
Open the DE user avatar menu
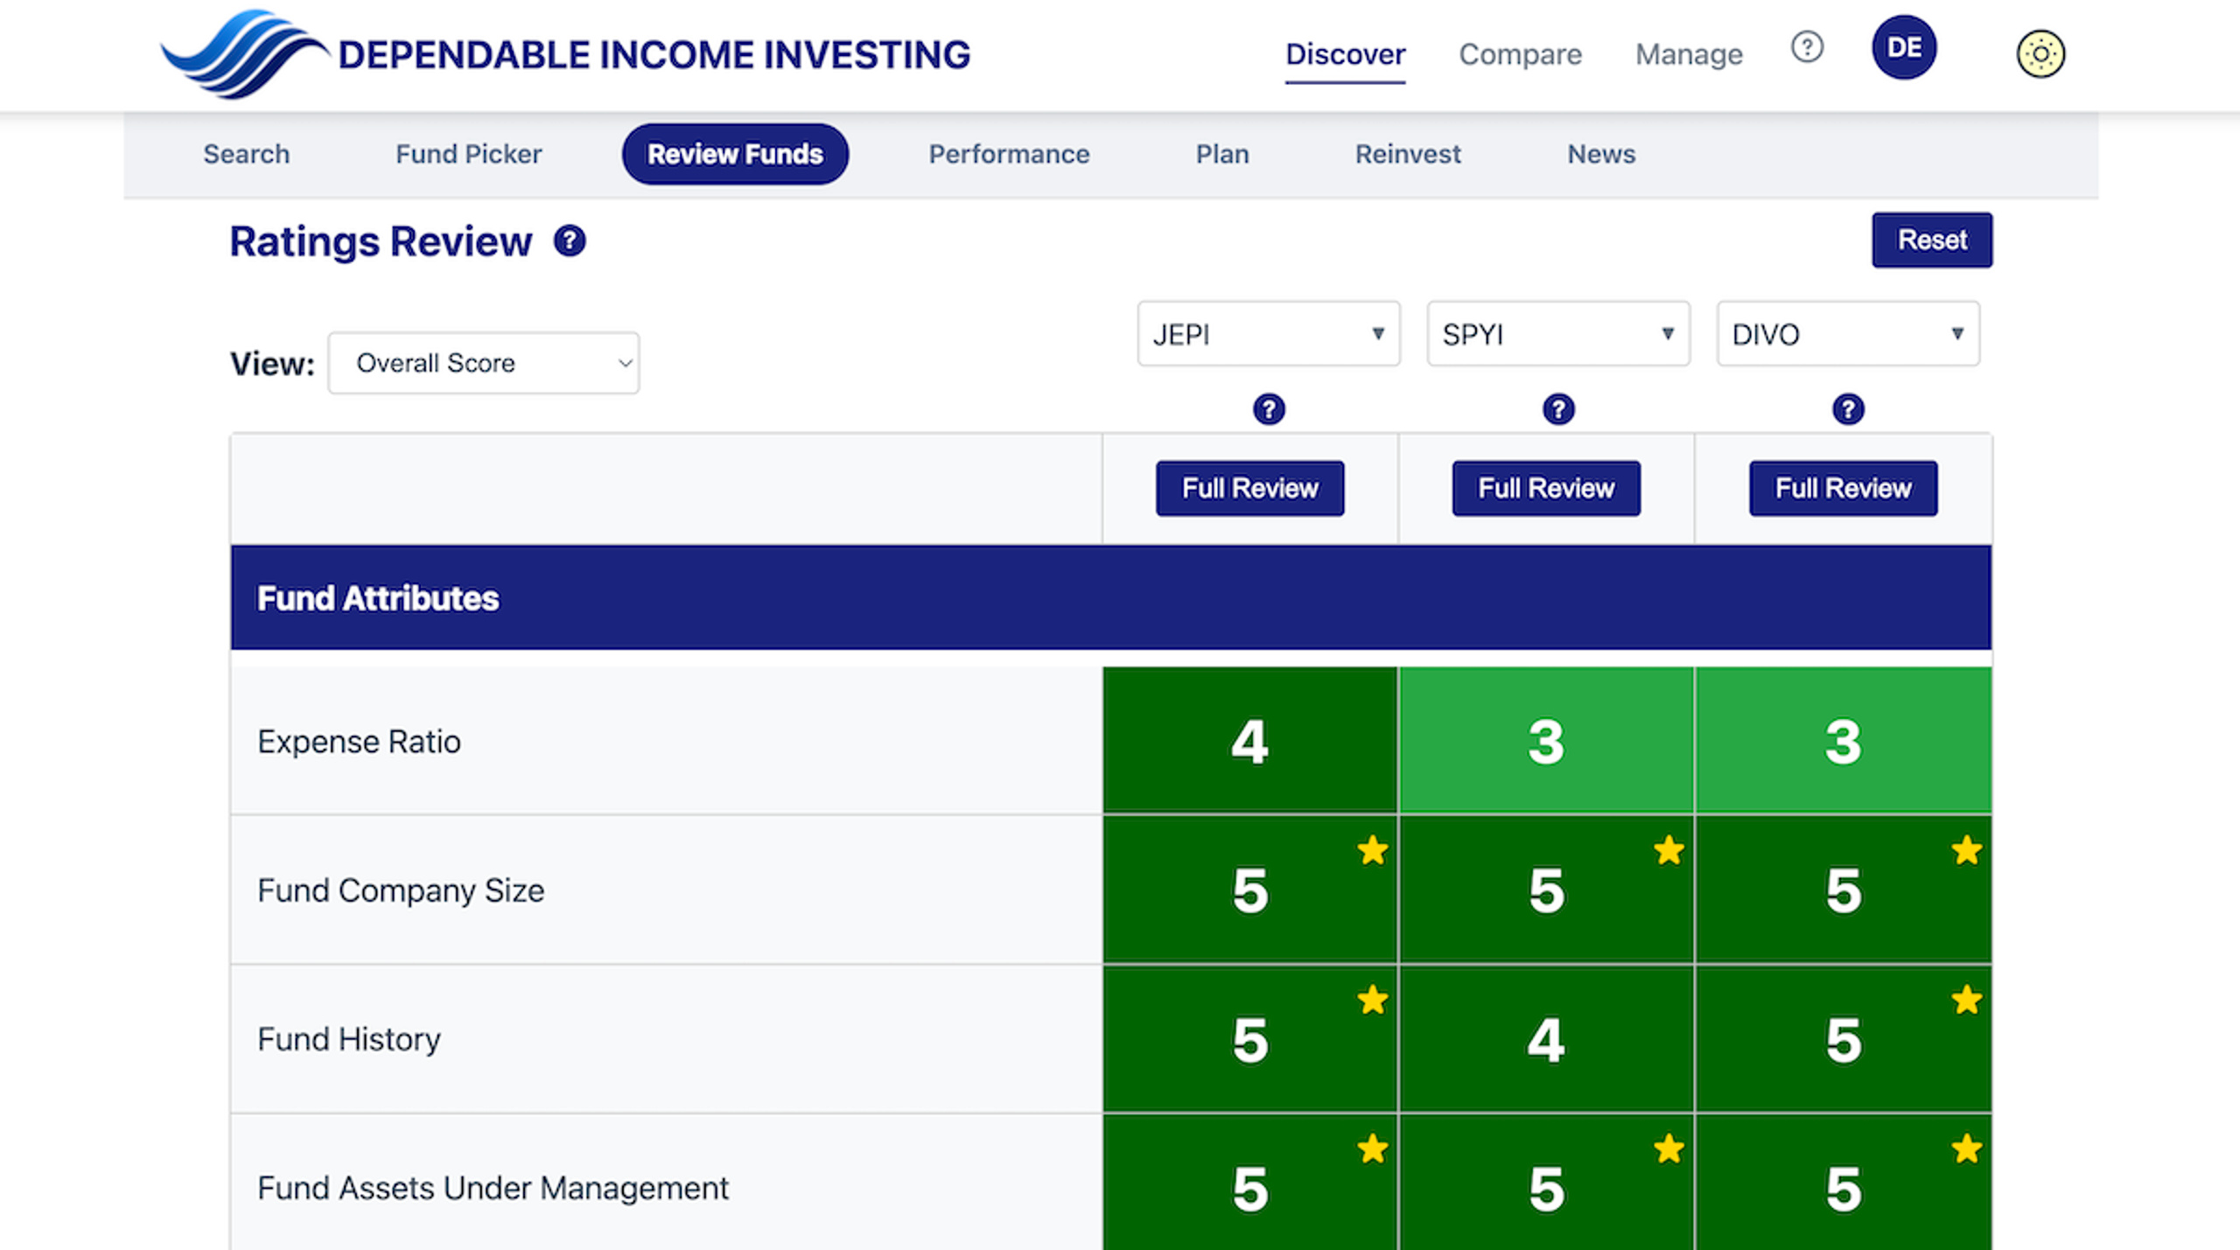tap(1904, 47)
